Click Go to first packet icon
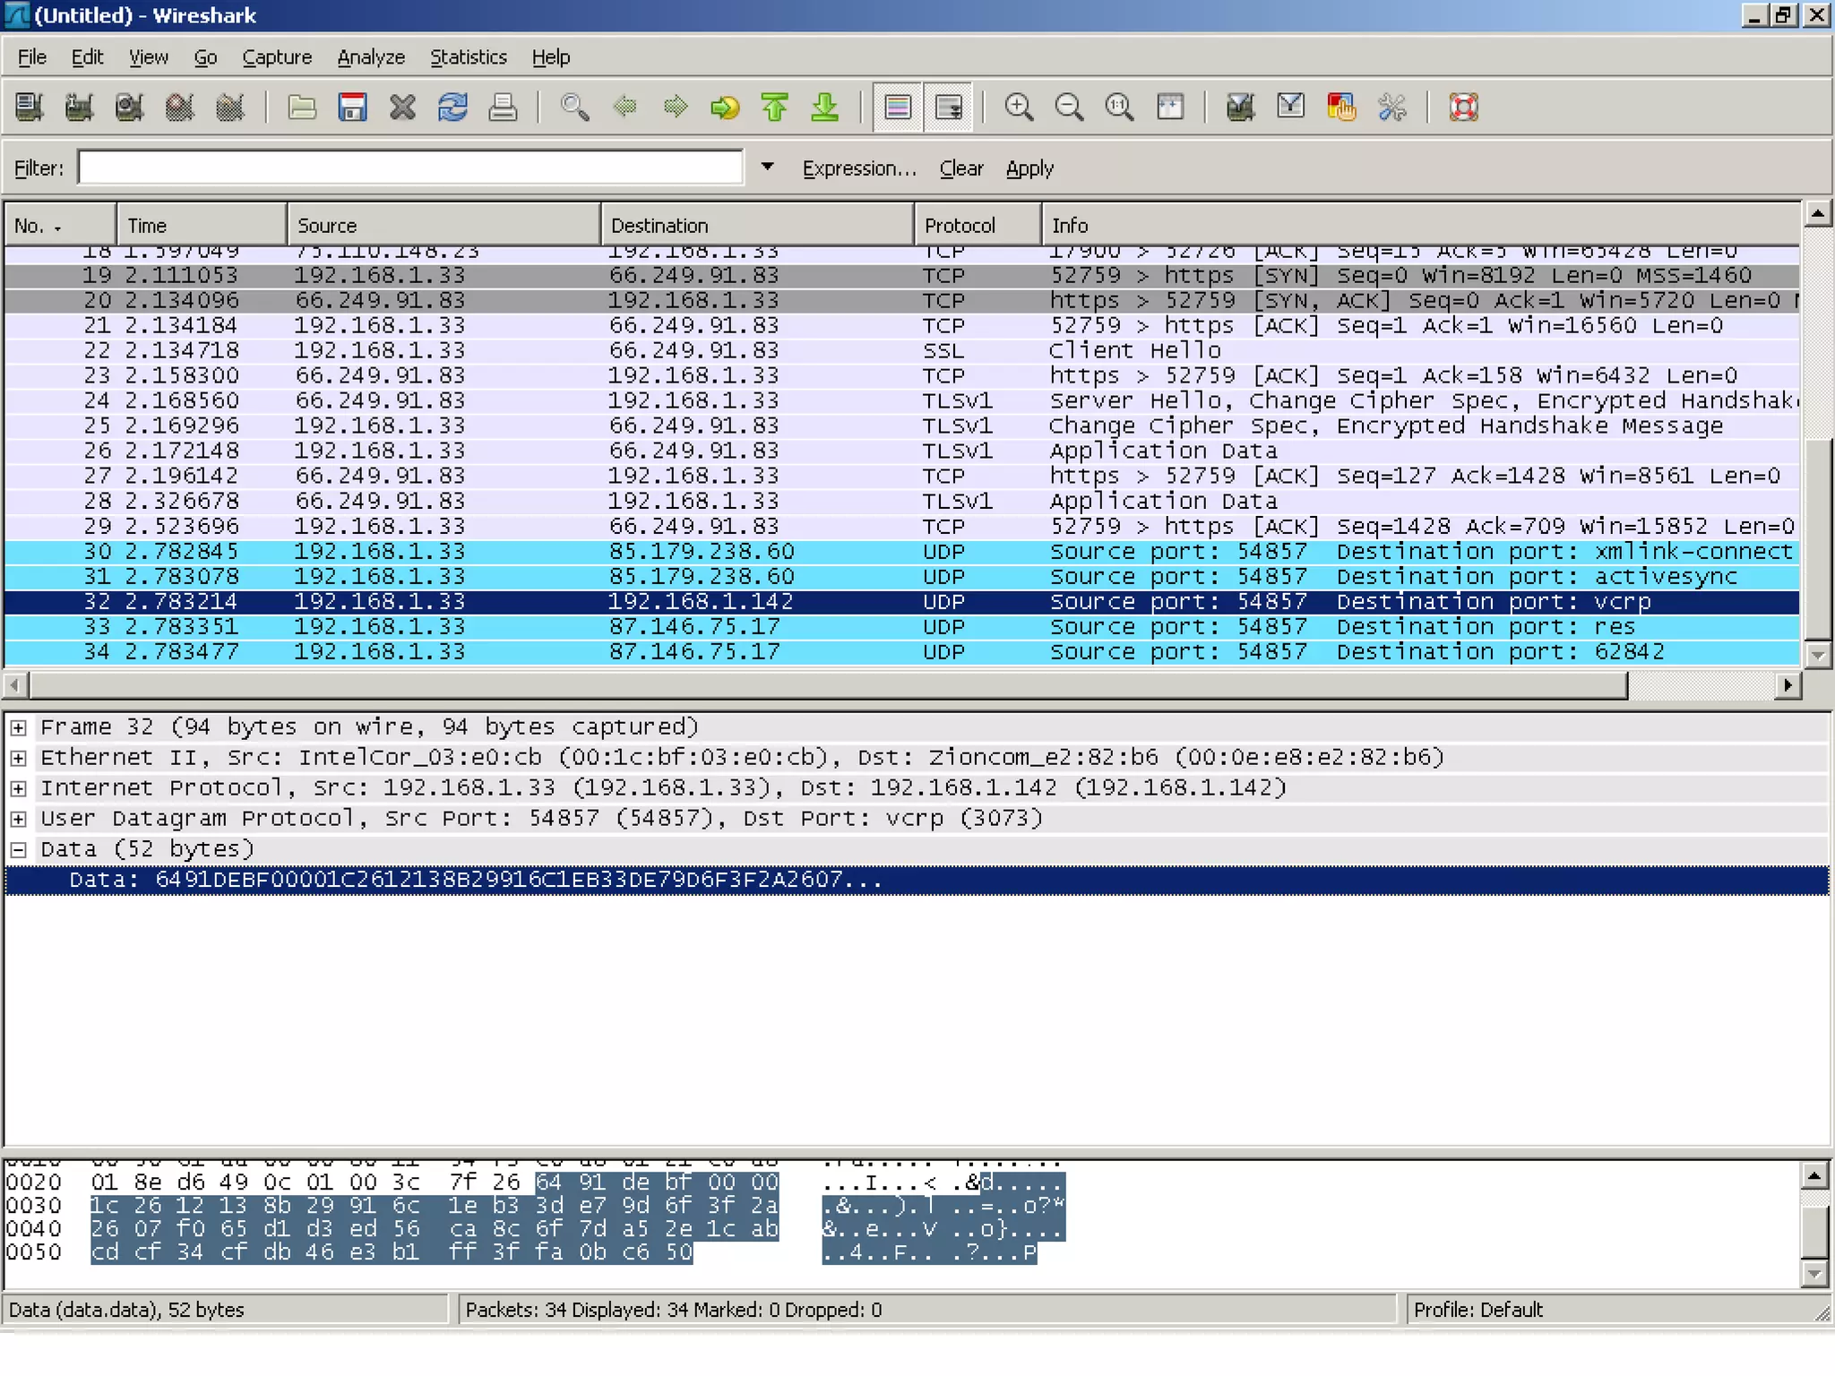 pyautogui.click(x=775, y=107)
